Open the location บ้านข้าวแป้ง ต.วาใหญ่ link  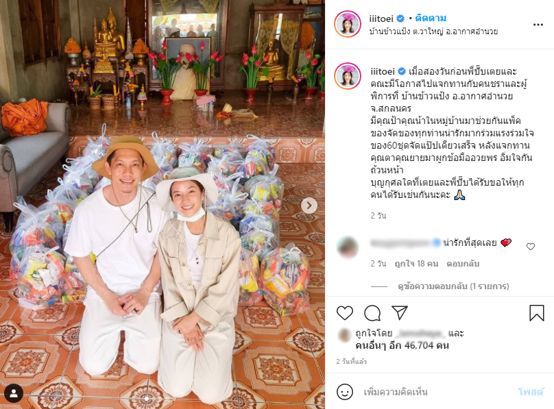(433, 32)
